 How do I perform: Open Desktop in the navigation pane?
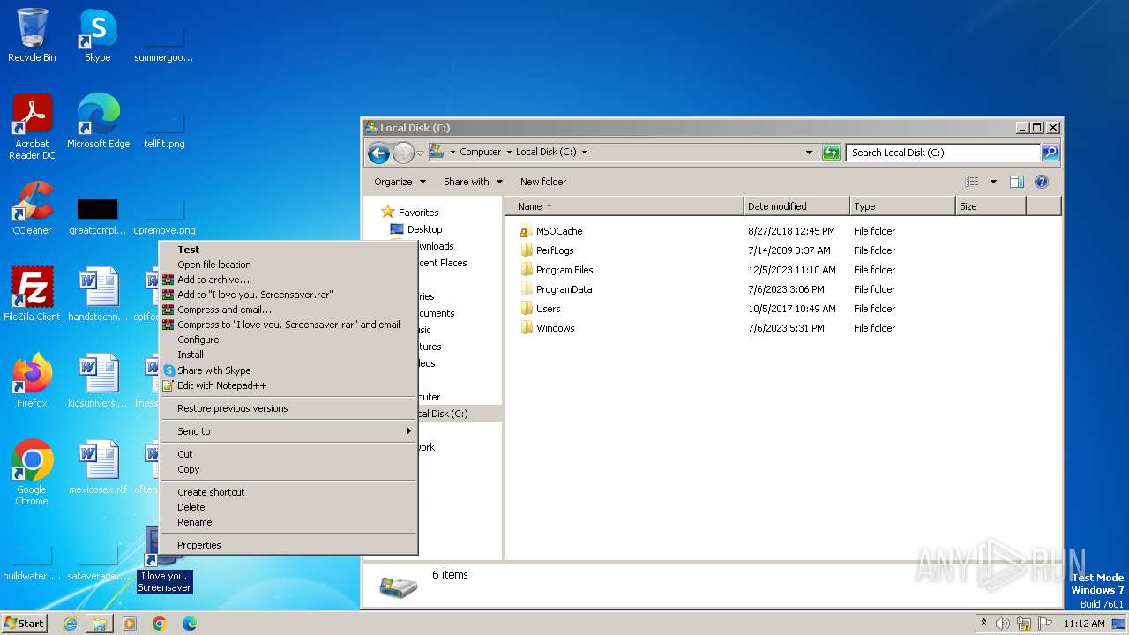tap(424, 229)
